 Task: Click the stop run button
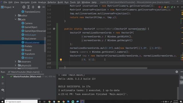tap(3, 83)
